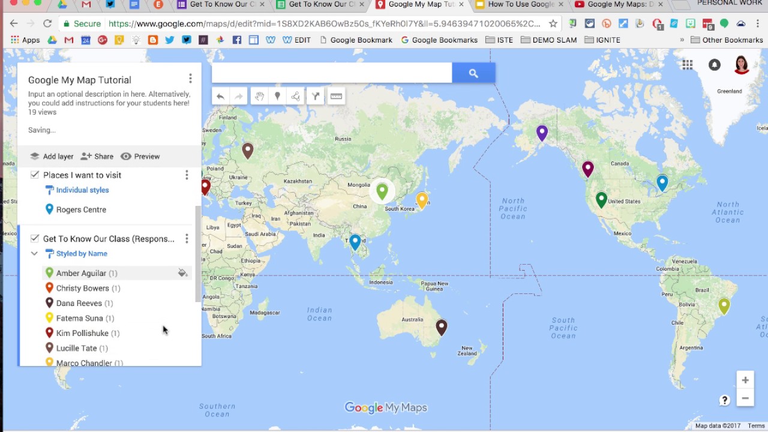The height and width of the screenshot is (432, 768).
Task: Click the green marker over Mongolia
Action: [x=382, y=191]
